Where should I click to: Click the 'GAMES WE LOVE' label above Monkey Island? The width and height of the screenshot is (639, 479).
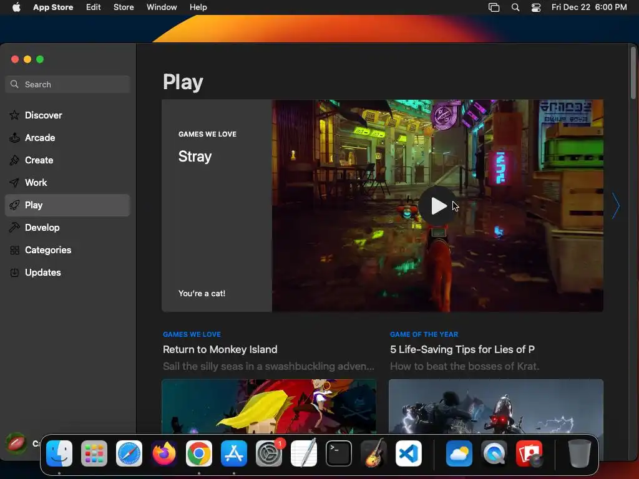192,334
